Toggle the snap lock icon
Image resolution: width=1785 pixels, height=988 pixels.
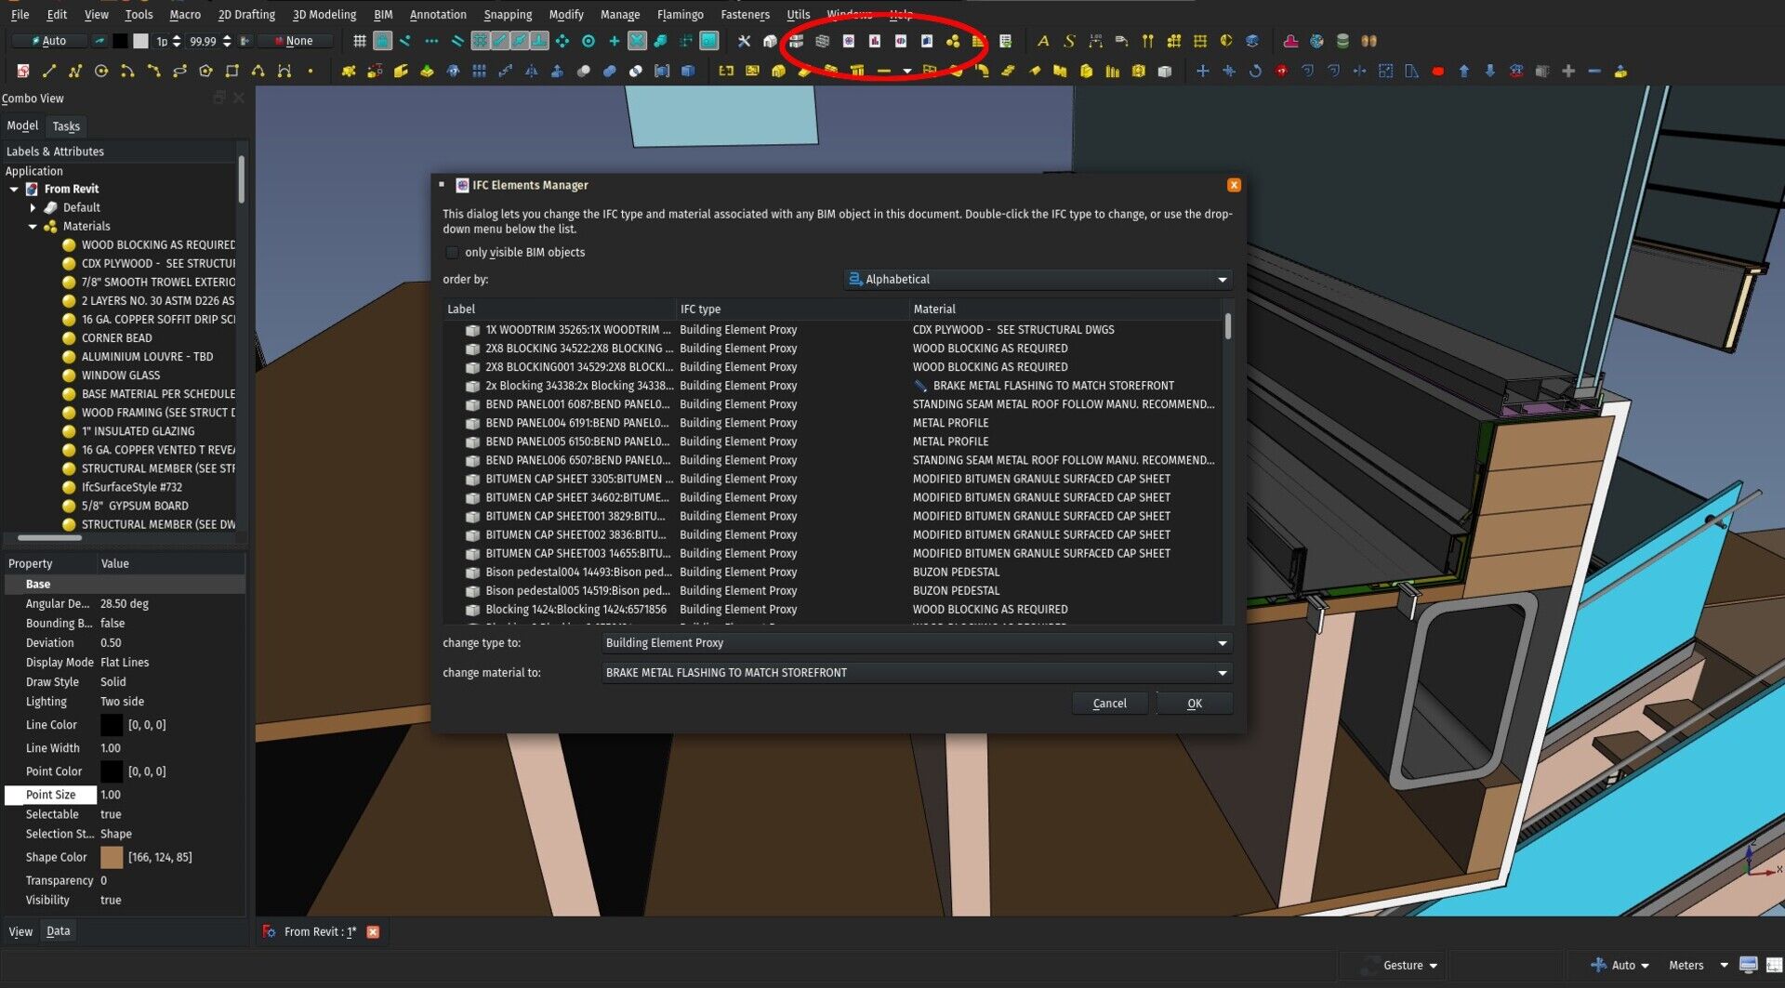(x=382, y=41)
